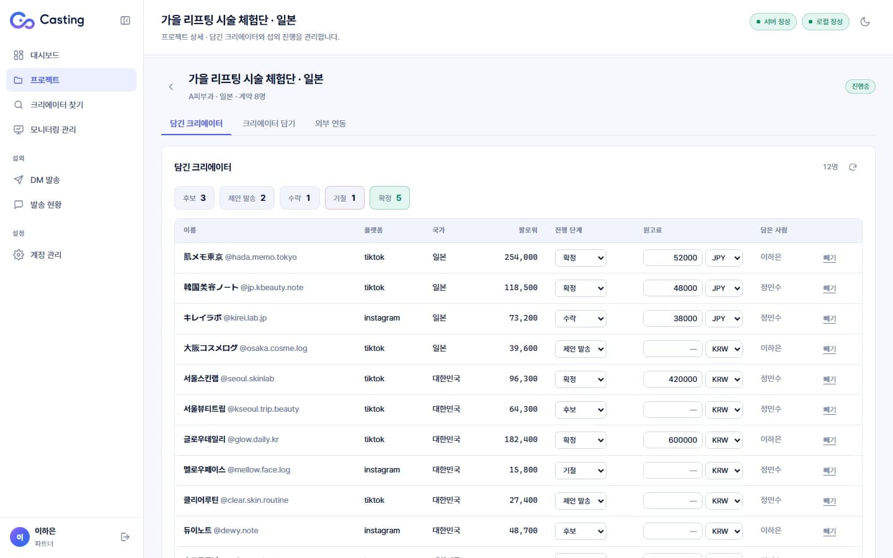Click the 로컬 정상 status badge
893x558 pixels.
point(825,22)
